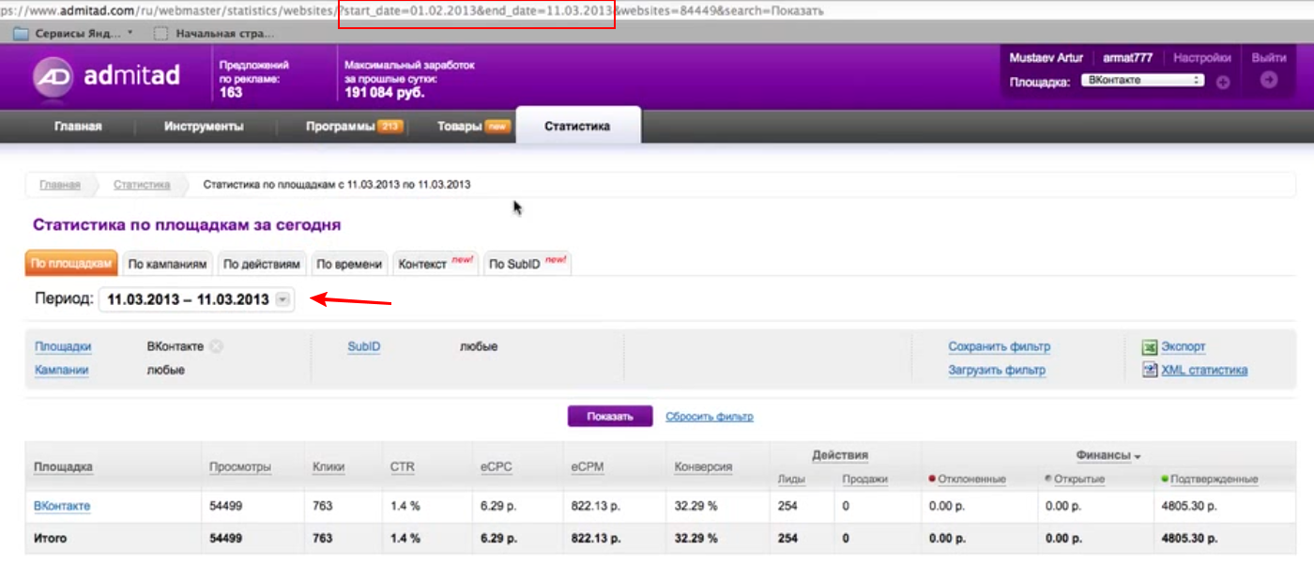Sort by the Клики column header

tap(328, 467)
